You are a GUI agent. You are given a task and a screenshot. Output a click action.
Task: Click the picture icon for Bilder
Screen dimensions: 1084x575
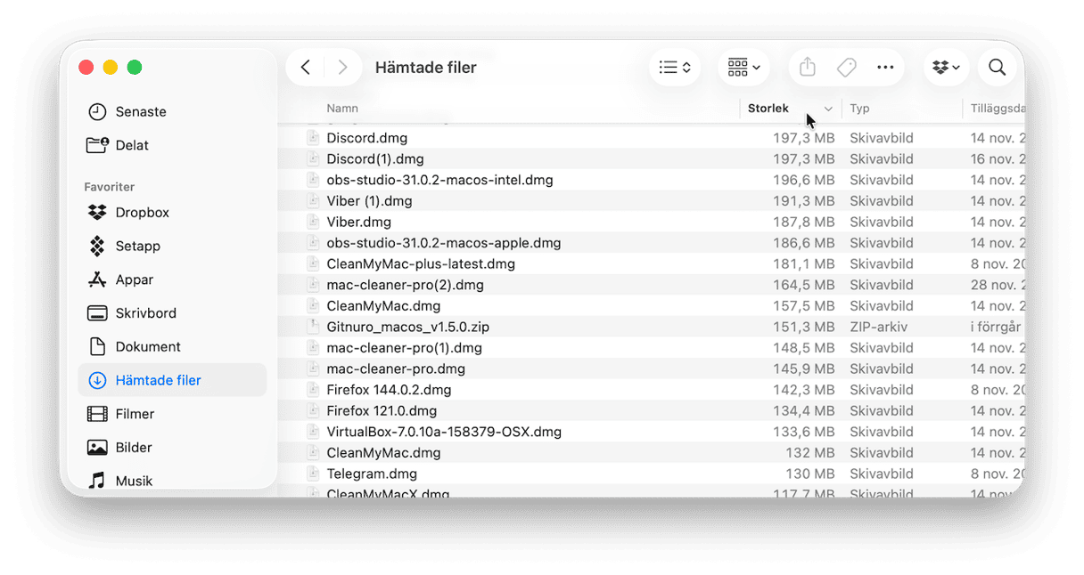coord(97,448)
